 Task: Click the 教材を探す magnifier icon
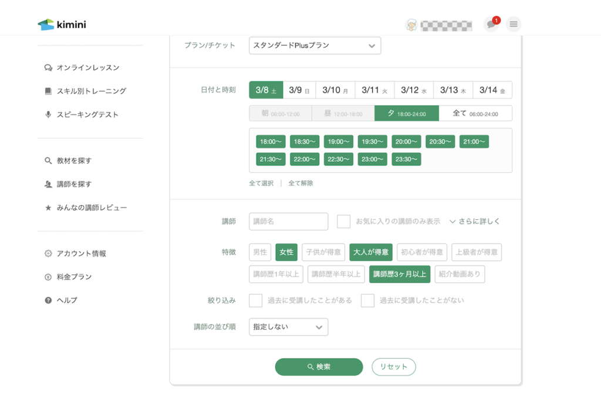[x=48, y=161]
